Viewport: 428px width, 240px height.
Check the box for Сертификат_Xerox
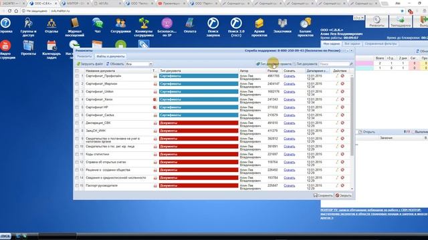(77, 99)
